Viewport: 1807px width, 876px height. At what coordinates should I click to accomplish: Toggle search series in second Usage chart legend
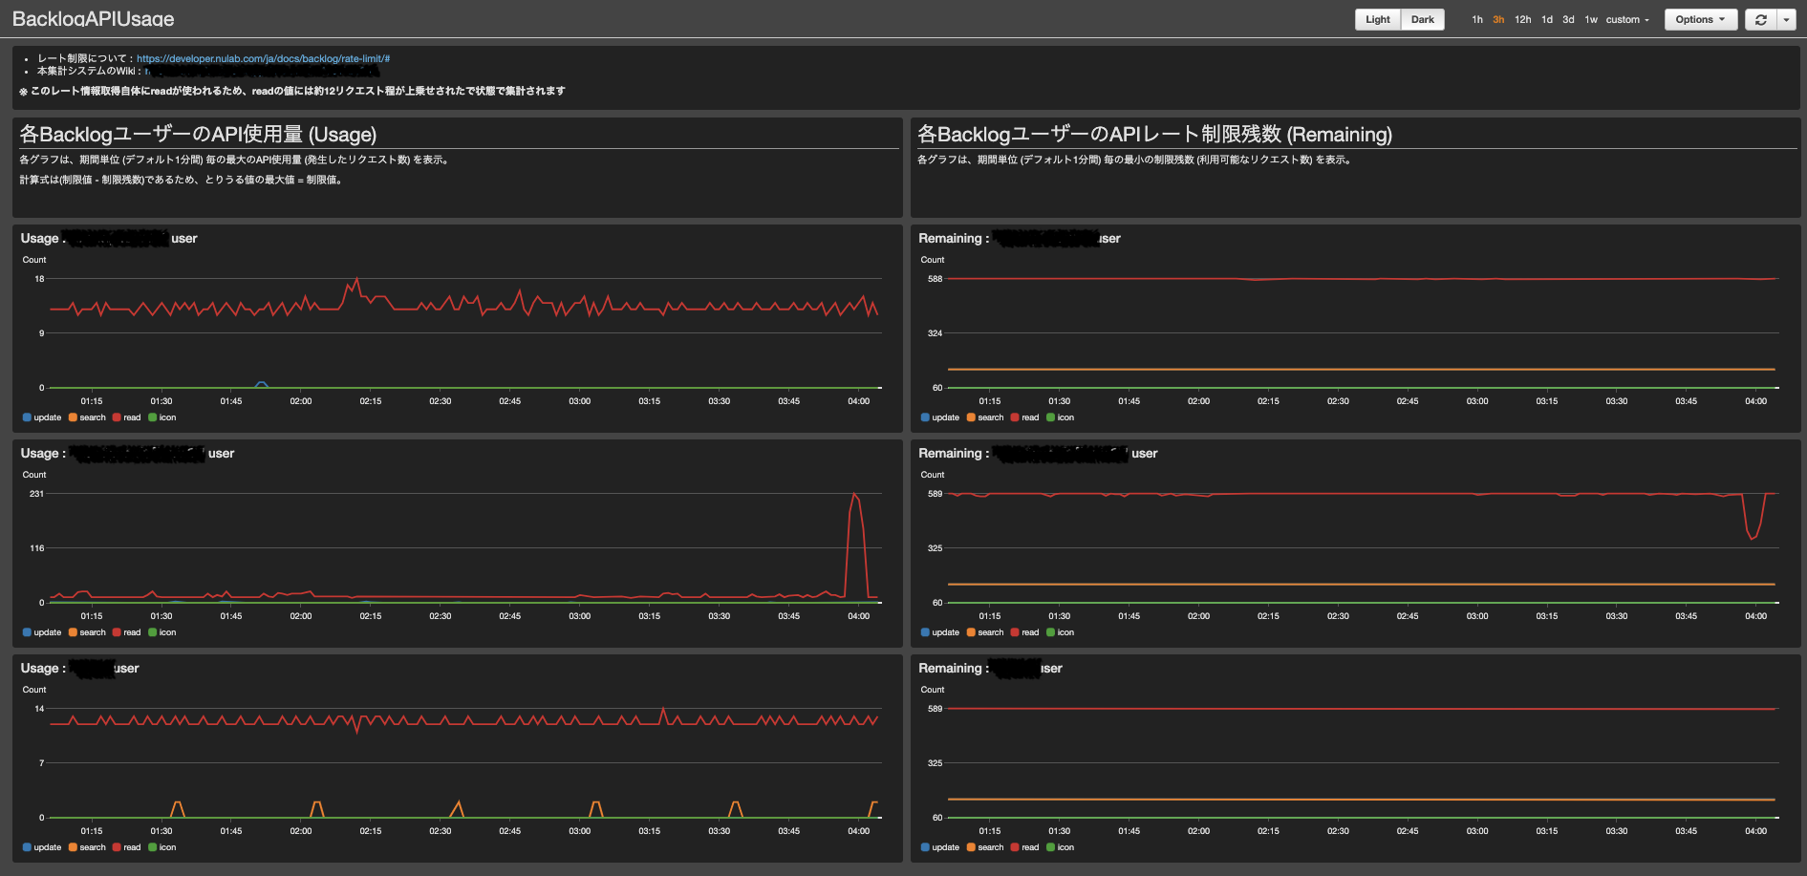pos(87,632)
